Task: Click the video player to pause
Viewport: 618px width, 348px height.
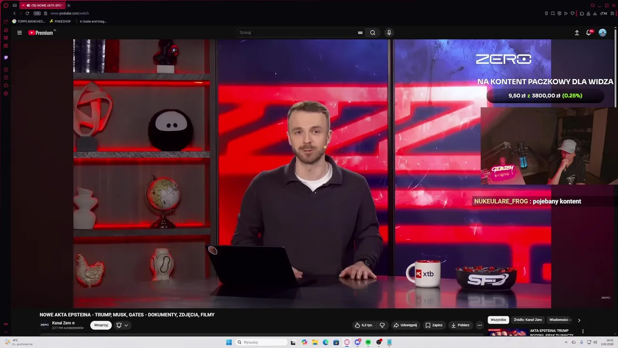Action: (x=312, y=174)
